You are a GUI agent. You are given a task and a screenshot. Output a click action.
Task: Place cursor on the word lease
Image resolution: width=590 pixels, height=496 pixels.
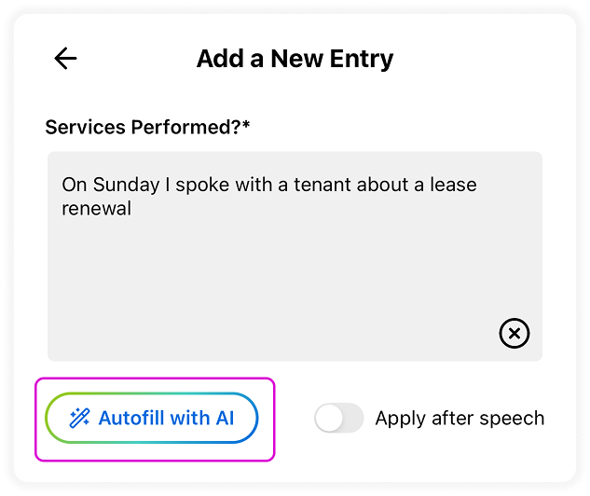click(453, 185)
